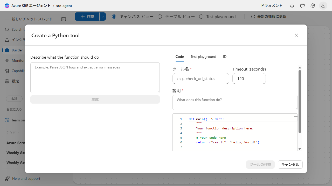Click the ツールの作成 button
Viewport: 332px width, 186px height.
pos(260,165)
